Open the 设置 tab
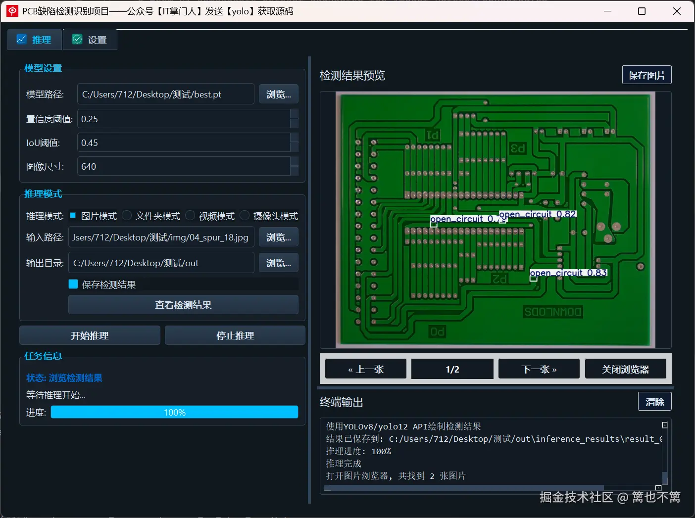695x518 pixels. click(90, 40)
